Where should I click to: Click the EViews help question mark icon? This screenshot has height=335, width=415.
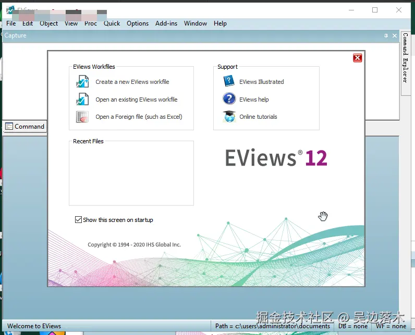point(229,98)
